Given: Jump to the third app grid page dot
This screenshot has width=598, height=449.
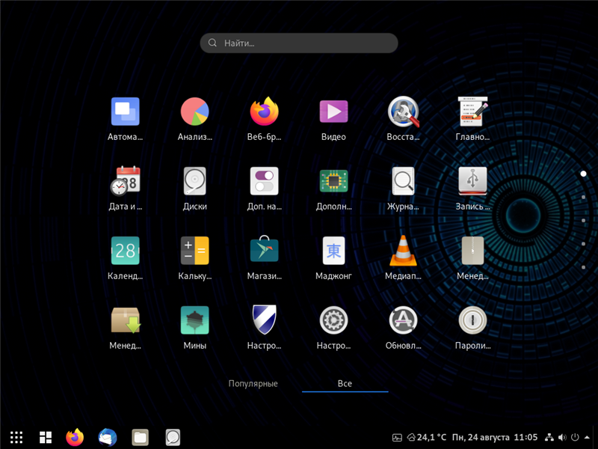Looking at the screenshot, I should point(583,220).
